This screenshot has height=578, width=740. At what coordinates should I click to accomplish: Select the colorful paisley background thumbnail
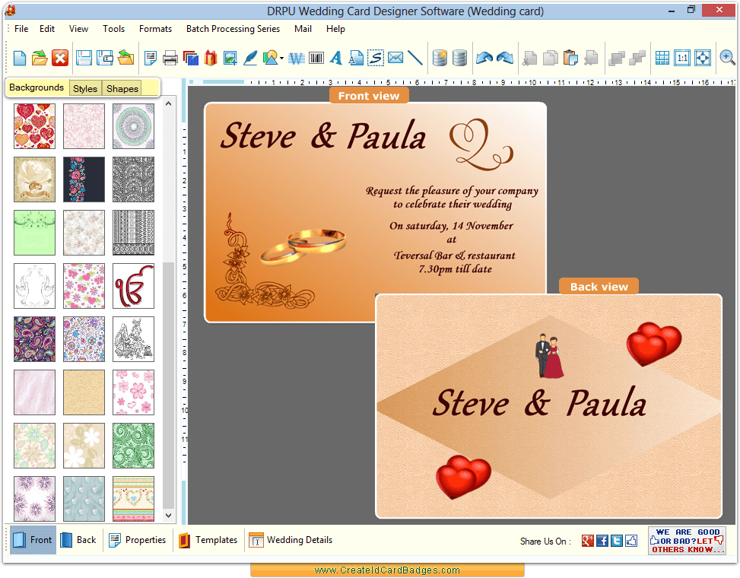tap(34, 339)
